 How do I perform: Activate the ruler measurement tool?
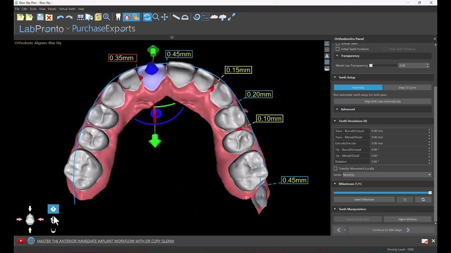tap(176, 17)
